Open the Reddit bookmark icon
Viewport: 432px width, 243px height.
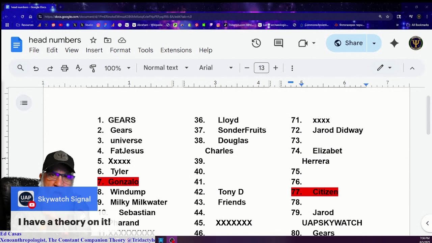[x=53, y=25]
